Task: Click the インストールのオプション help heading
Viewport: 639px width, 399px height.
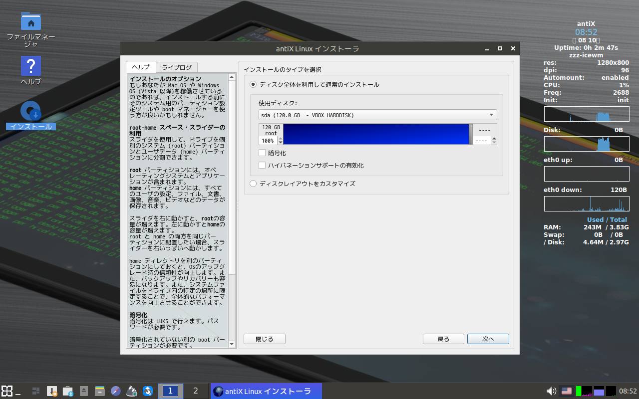Action: pos(165,79)
